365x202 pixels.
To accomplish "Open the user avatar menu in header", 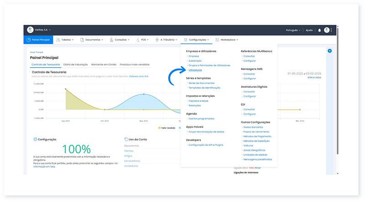I will point(326,30).
